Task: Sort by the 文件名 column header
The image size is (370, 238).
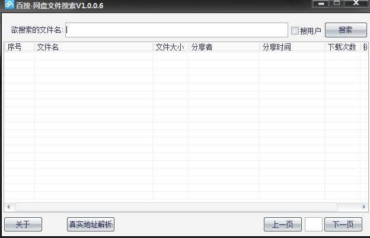Action: coord(94,47)
